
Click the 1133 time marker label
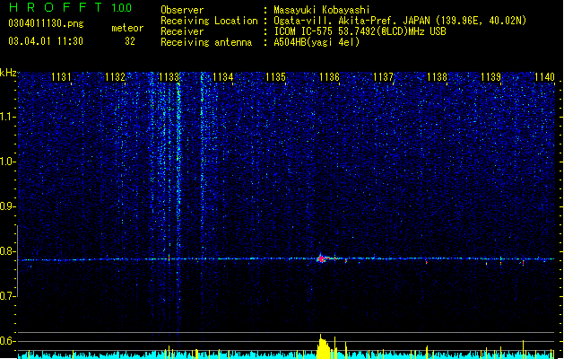click(169, 77)
